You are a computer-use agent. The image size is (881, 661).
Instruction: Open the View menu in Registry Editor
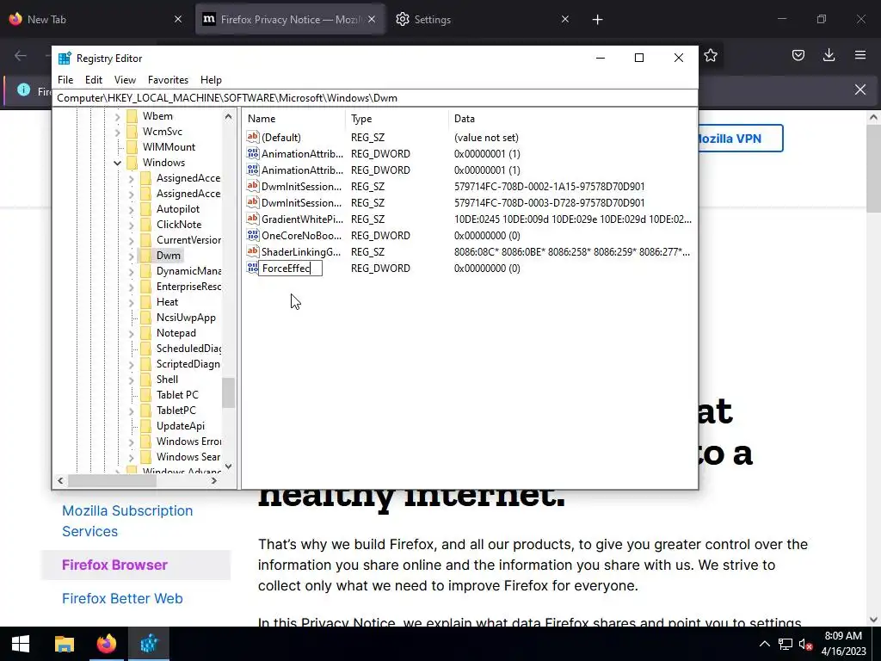125,80
